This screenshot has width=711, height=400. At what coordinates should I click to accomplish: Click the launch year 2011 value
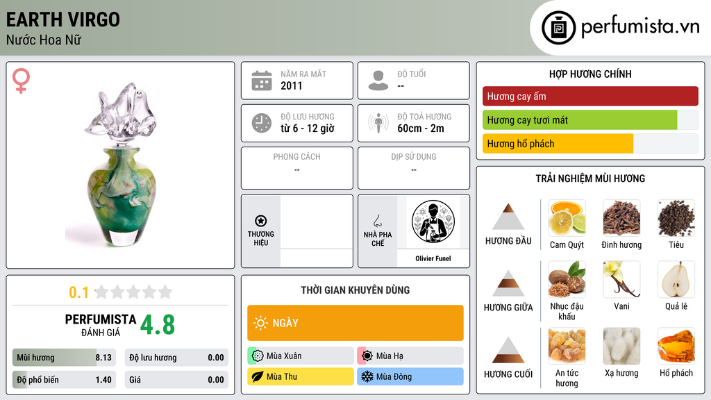pyautogui.click(x=291, y=85)
